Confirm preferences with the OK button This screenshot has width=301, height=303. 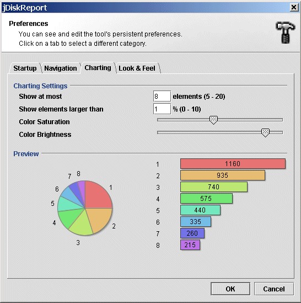pyautogui.click(x=230, y=289)
